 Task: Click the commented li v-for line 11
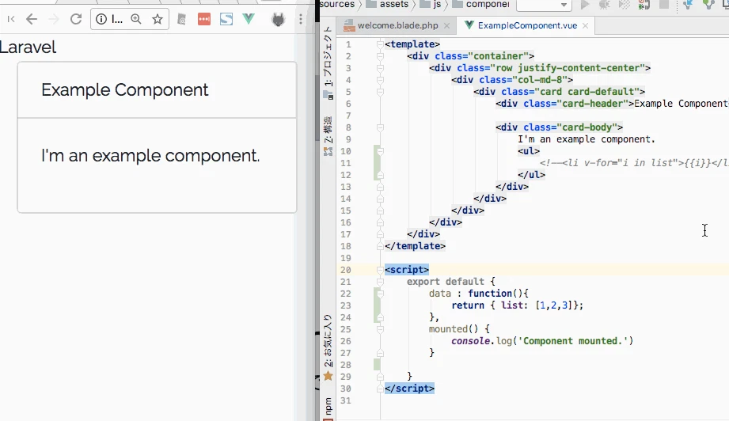(x=634, y=163)
